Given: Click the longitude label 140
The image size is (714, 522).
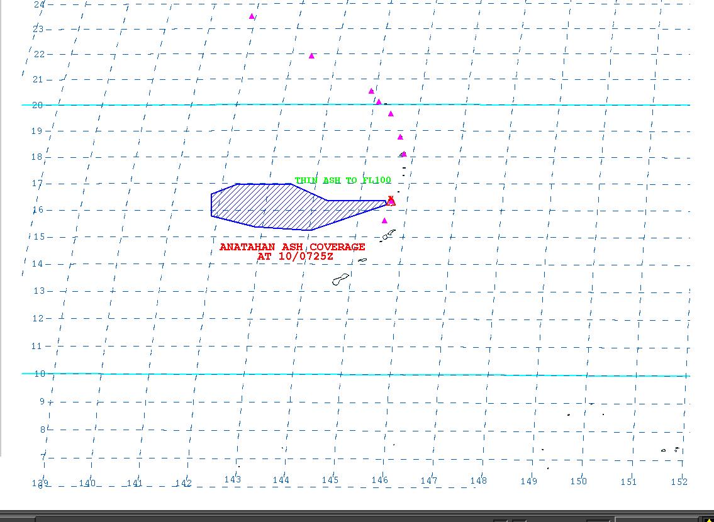Looking at the screenshot, I should coord(87,483).
